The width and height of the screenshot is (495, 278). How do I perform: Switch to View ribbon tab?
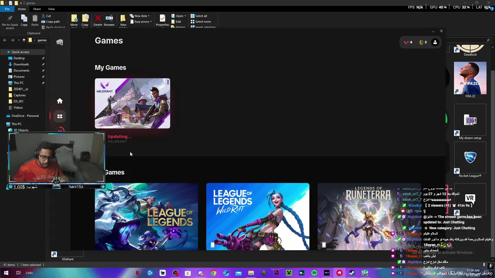(51, 9)
